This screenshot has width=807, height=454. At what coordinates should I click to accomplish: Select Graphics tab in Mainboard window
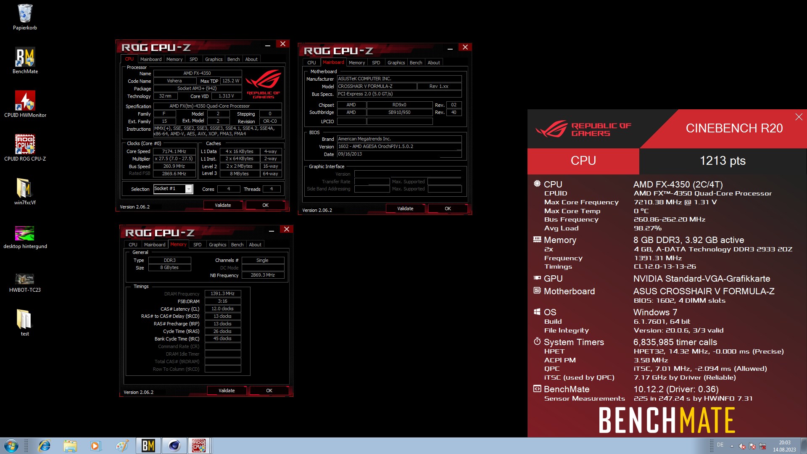[396, 63]
